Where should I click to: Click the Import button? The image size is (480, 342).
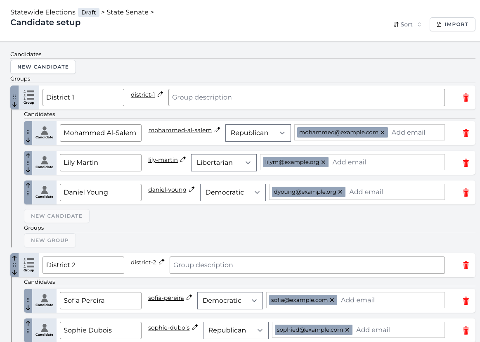pyautogui.click(x=452, y=24)
